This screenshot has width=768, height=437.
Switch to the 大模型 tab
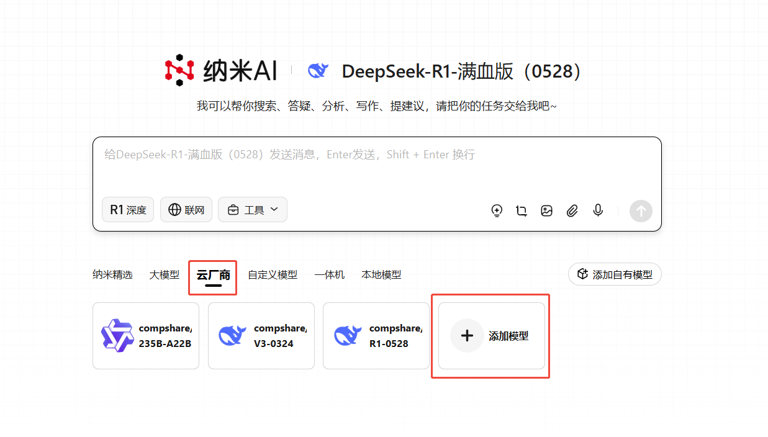165,274
